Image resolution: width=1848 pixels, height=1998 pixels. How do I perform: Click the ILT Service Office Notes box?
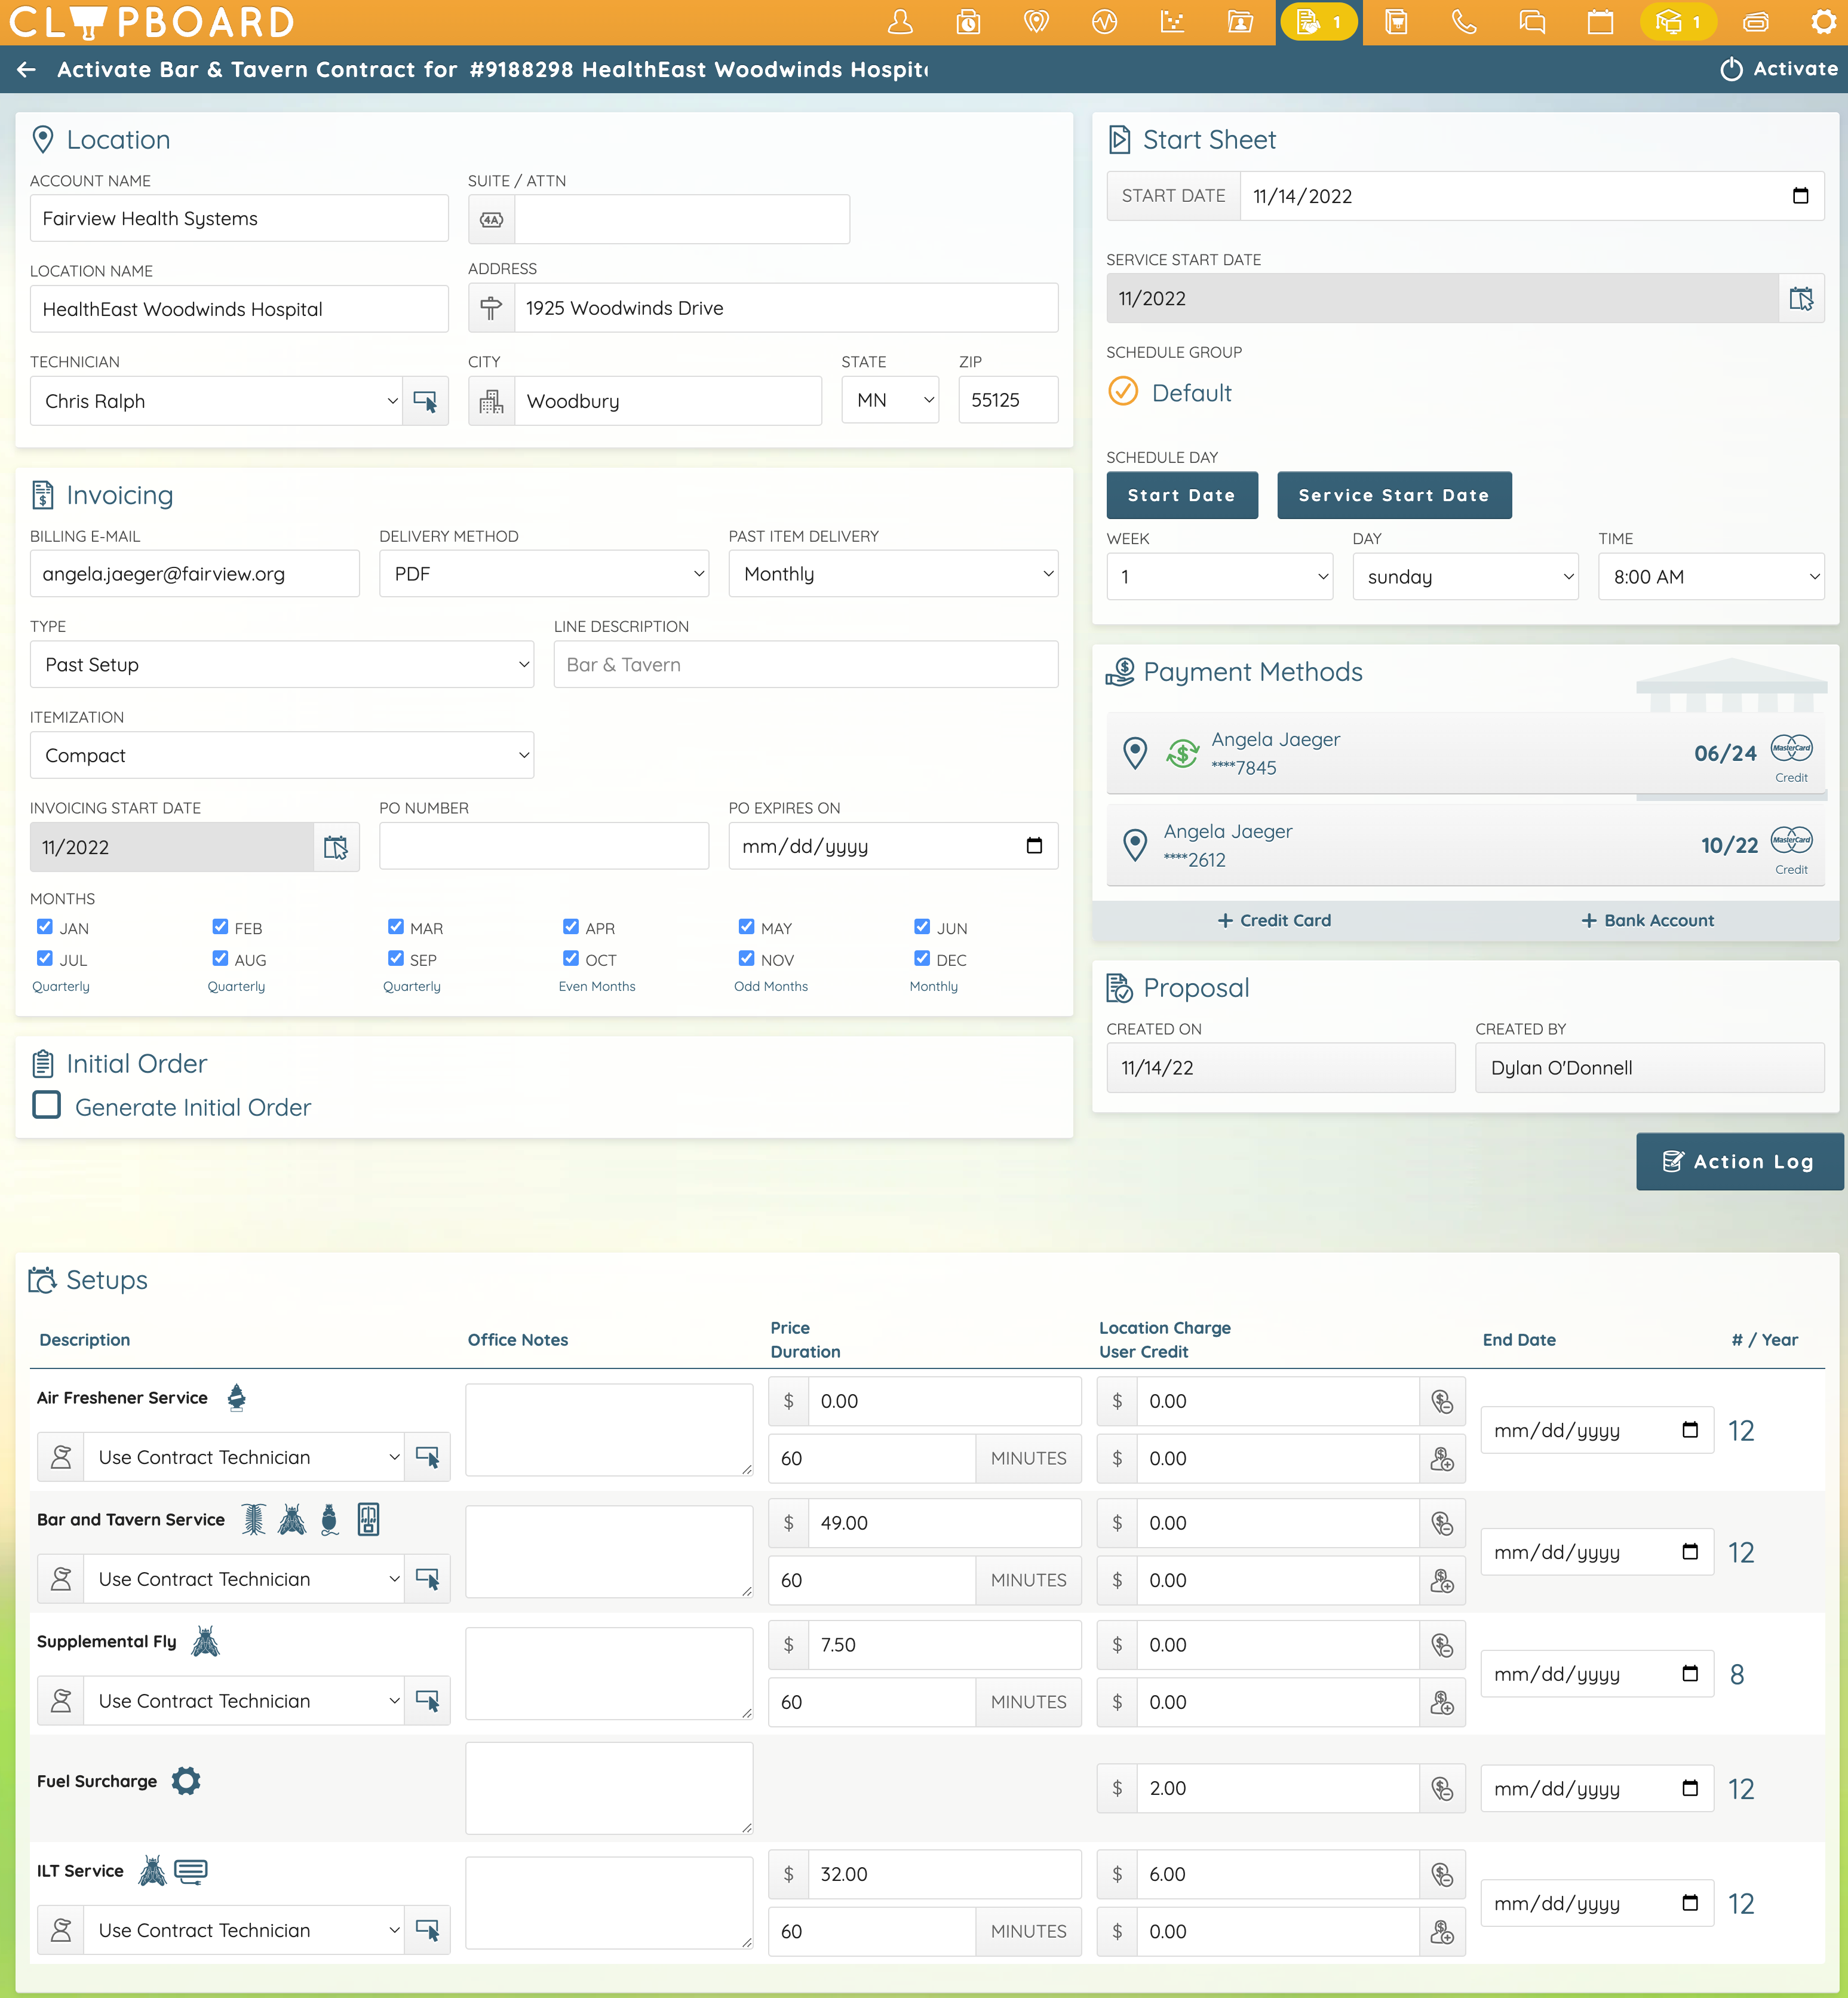(609, 1903)
